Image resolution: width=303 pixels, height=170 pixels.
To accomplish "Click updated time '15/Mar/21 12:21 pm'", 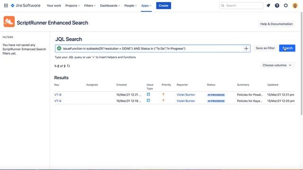I will click(x=281, y=94).
